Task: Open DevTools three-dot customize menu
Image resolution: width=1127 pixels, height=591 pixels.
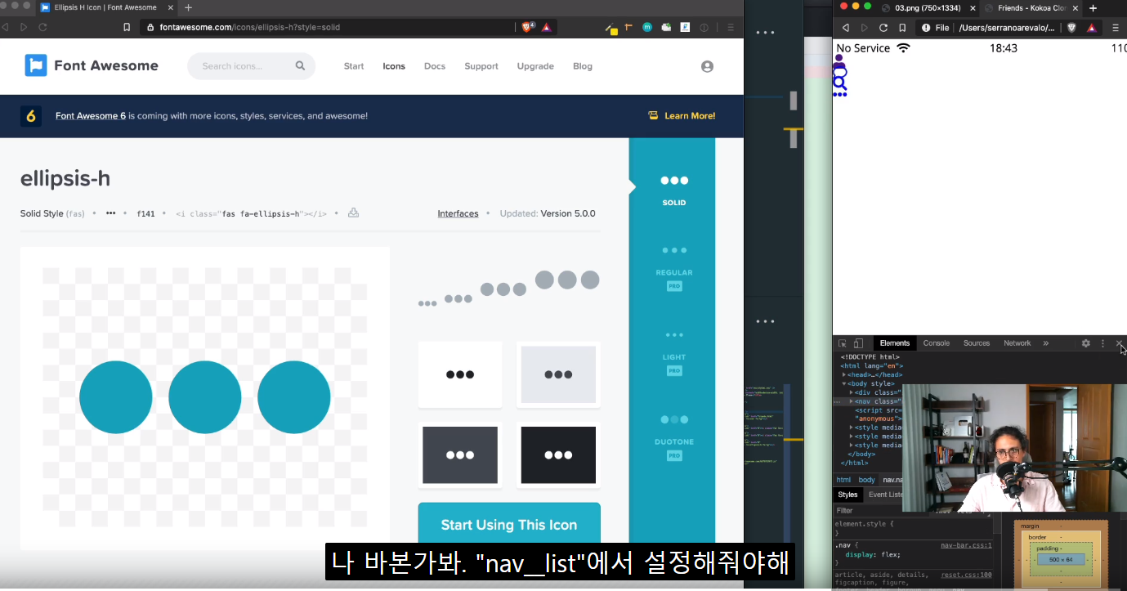Action: pyautogui.click(x=1102, y=343)
